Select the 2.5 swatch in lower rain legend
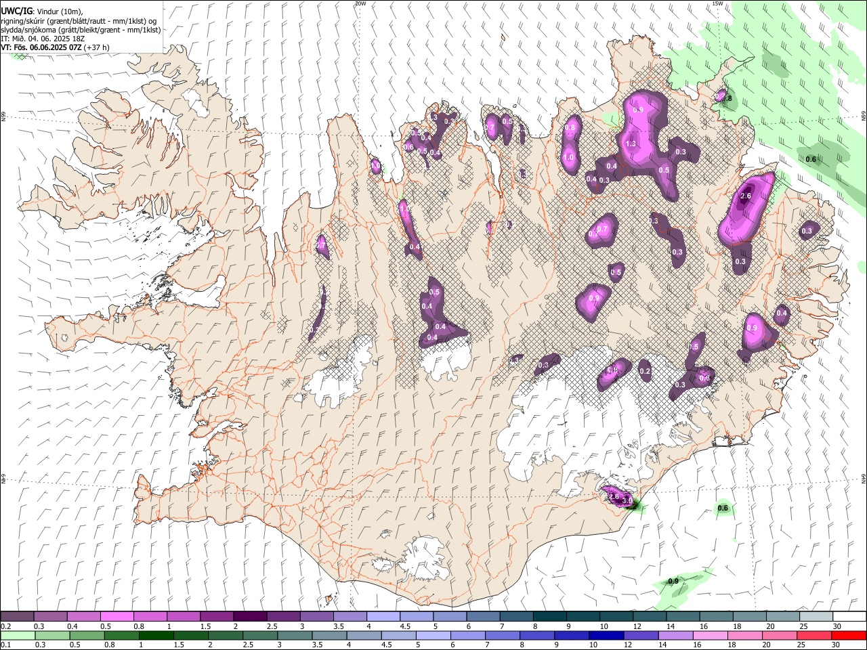 pyautogui.click(x=260, y=636)
